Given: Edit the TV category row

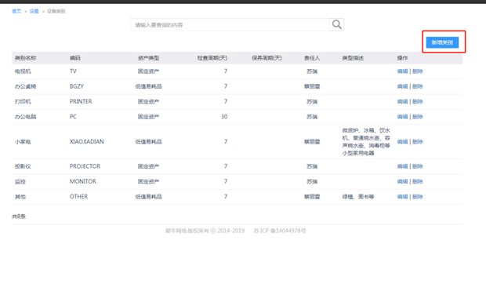Looking at the screenshot, I should (x=402, y=71).
